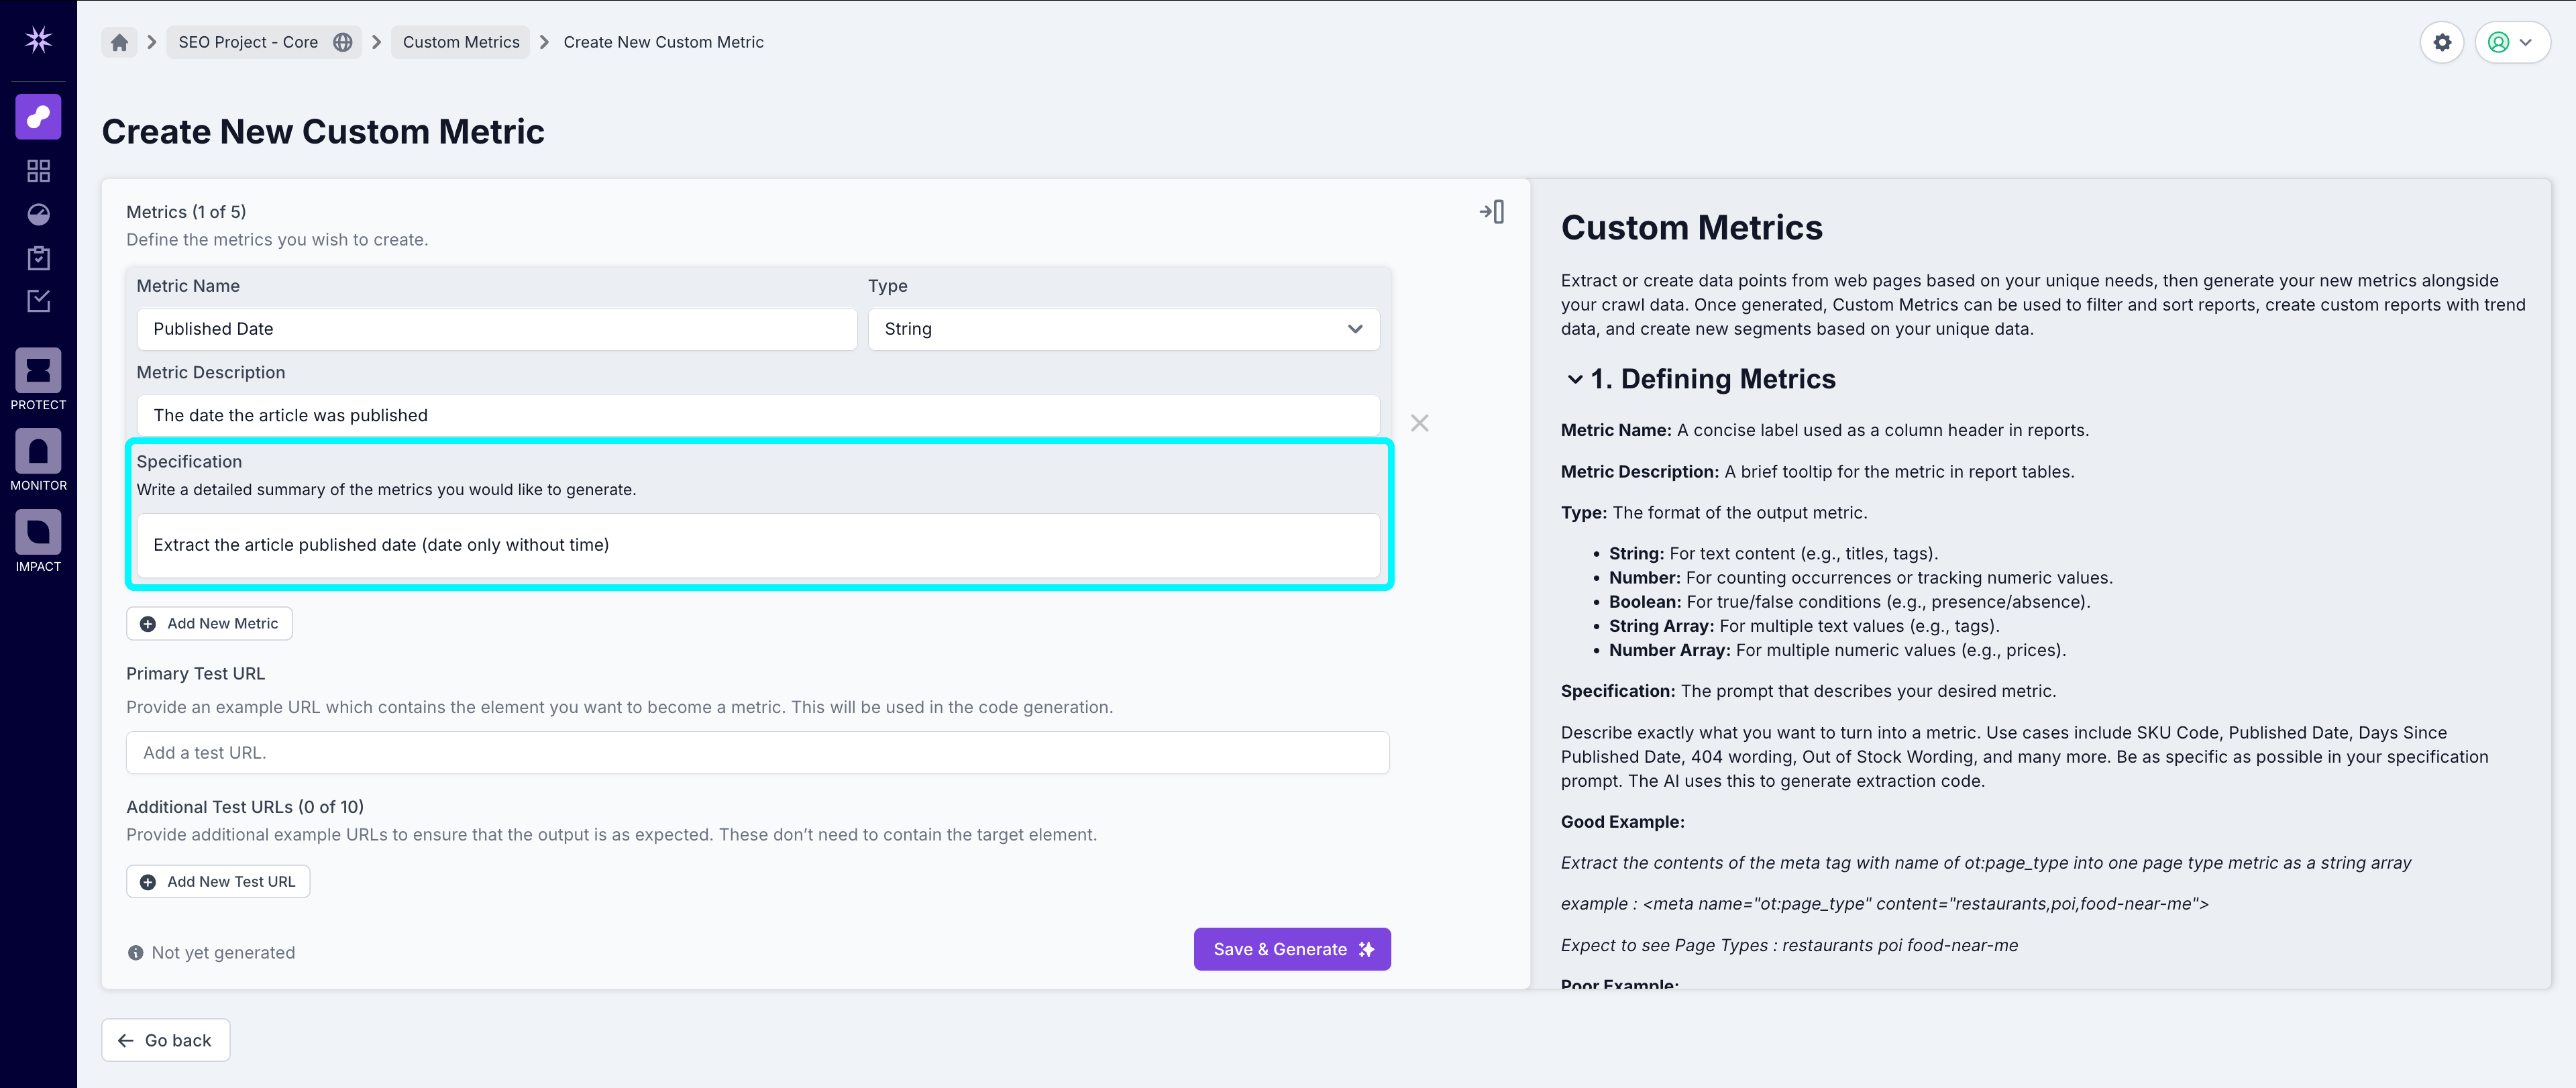This screenshot has height=1088, width=2576.
Task: Collapse the 1. Defining Metrics section
Action: [x=1575, y=379]
